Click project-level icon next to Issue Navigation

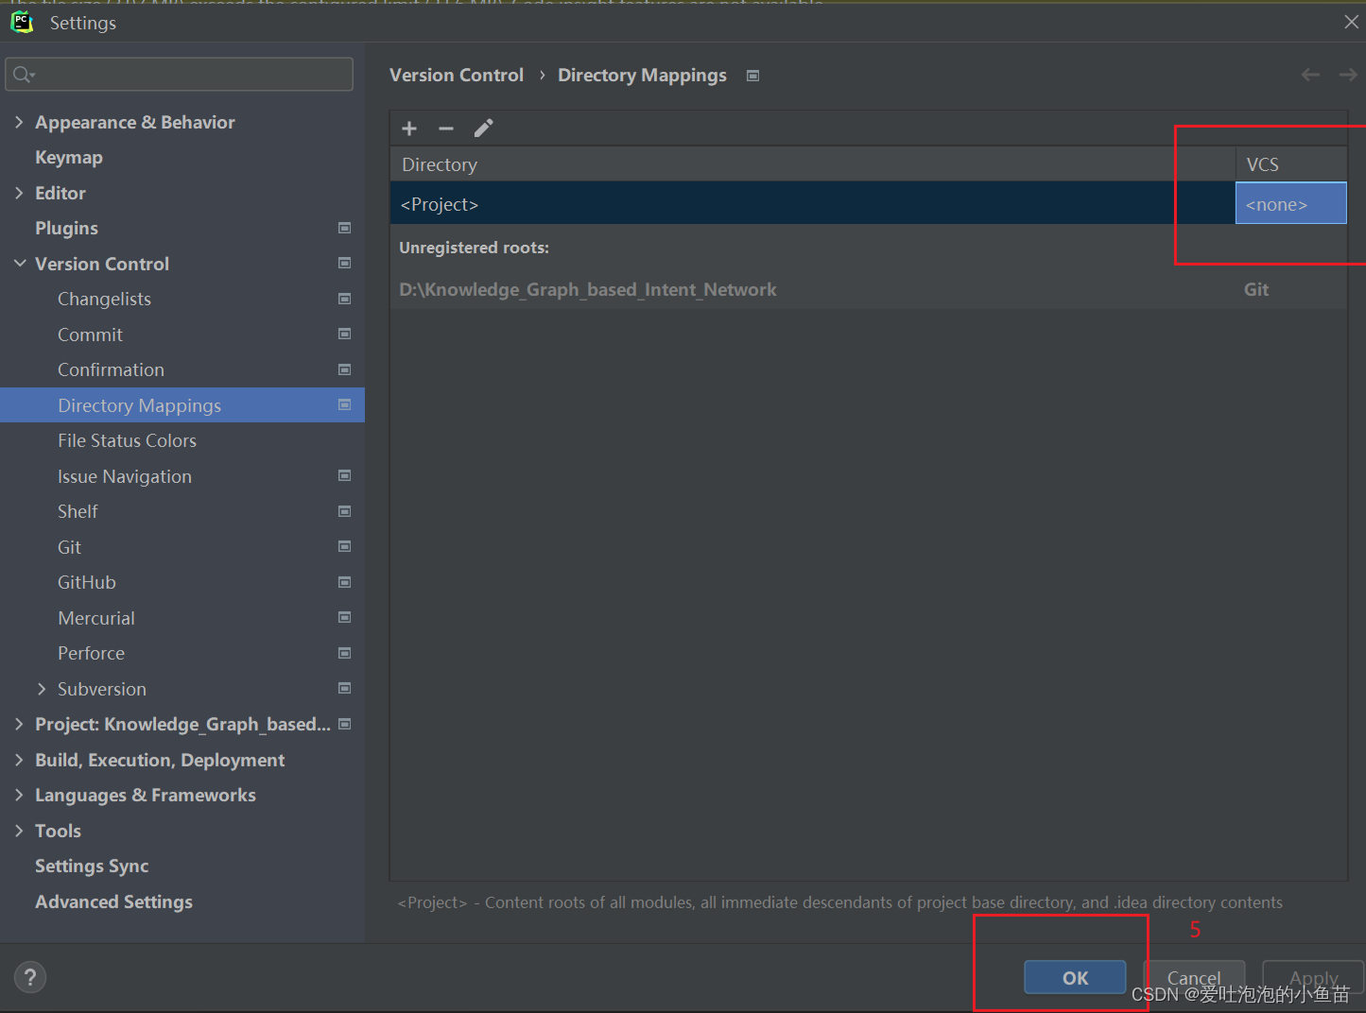coord(345,476)
